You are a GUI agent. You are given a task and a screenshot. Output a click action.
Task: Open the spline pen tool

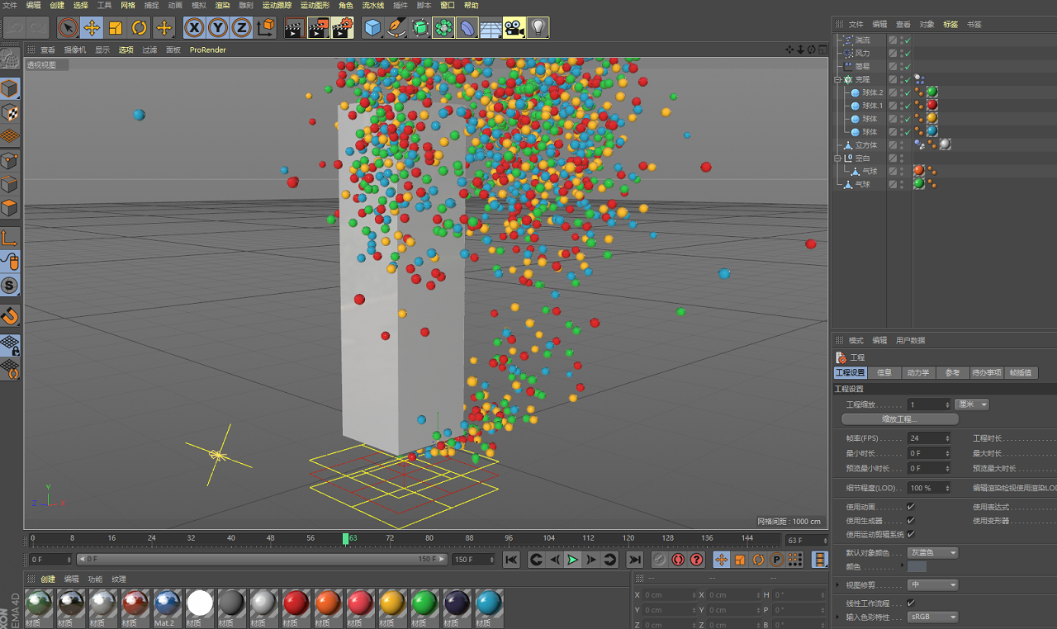(396, 28)
